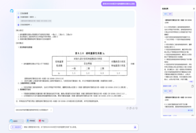Select the 结构 tag in first result

(x=170, y=14)
